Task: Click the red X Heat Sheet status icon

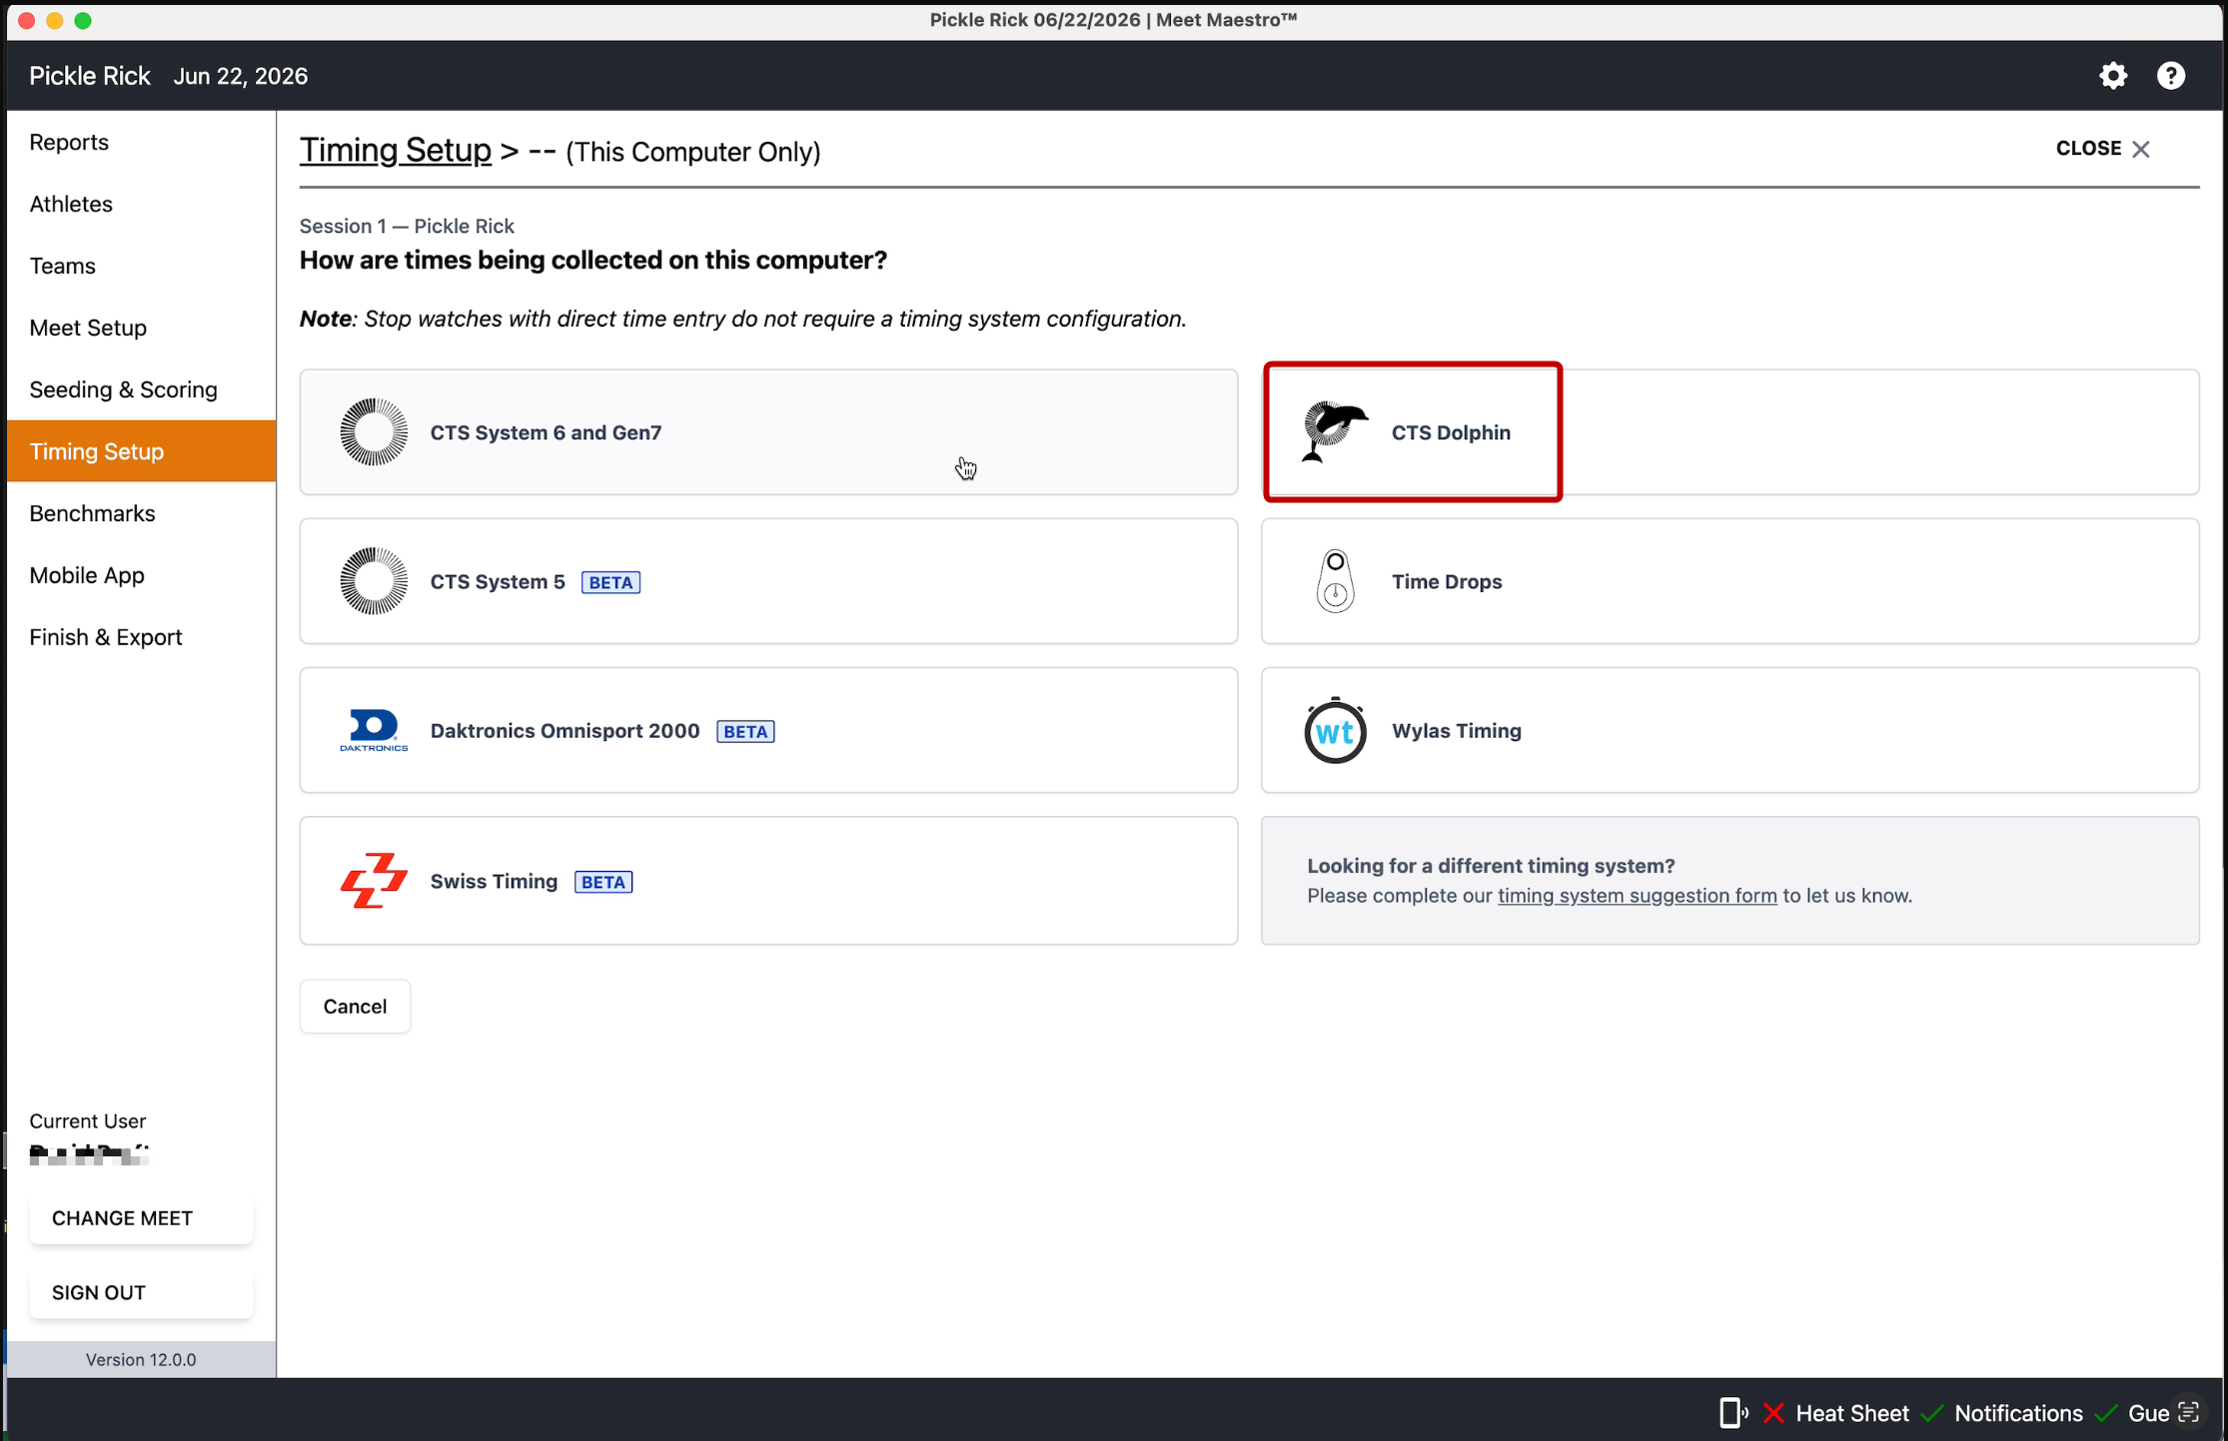Action: click(x=1773, y=1413)
